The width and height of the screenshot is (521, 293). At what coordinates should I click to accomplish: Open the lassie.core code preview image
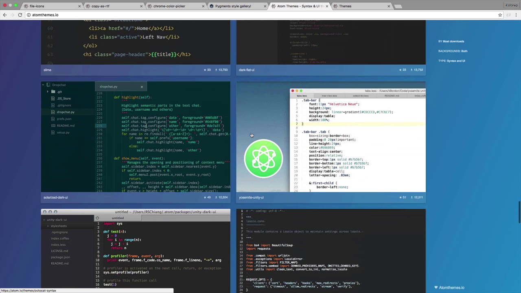[331, 251]
